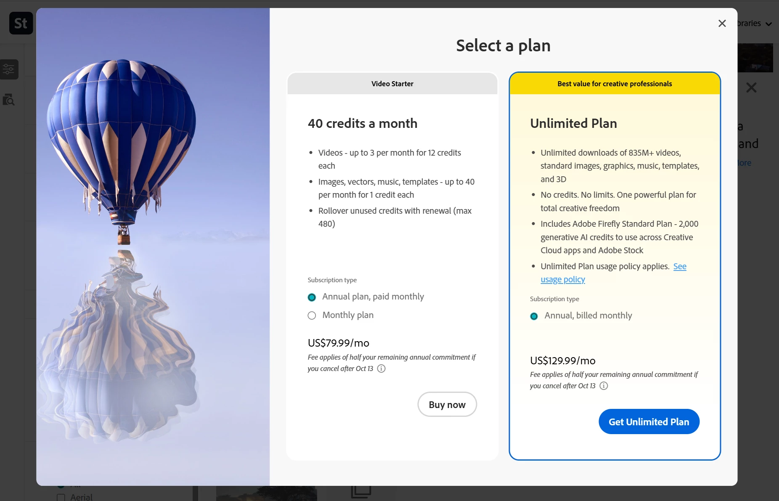Click the US$129.99/mo price text

pyautogui.click(x=563, y=361)
